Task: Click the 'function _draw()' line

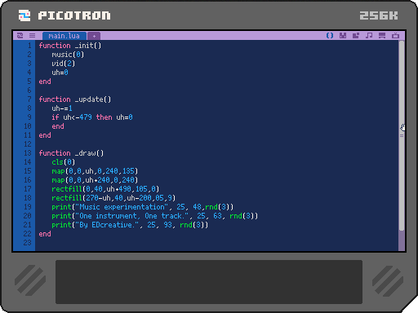Action: coord(71,153)
